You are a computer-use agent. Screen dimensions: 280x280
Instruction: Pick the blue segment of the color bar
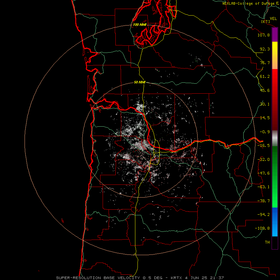point(275,222)
